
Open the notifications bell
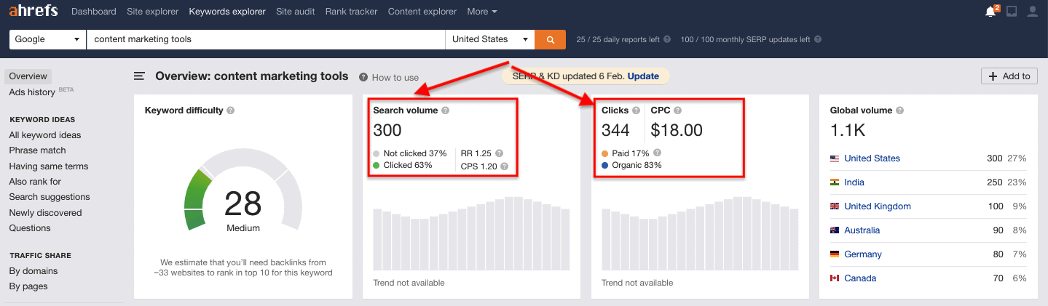point(990,12)
